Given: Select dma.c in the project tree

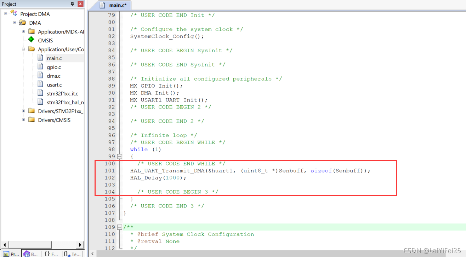Looking at the screenshot, I should (x=53, y=76).
